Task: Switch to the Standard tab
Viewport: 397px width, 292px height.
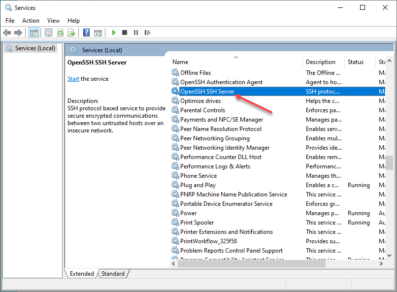Action: click(113, 273)
